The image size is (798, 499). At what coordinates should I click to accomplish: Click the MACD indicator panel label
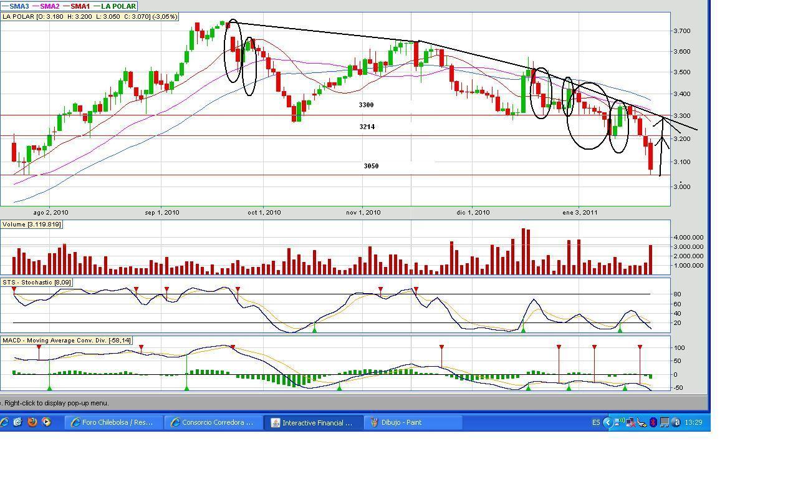coord(66,341)
